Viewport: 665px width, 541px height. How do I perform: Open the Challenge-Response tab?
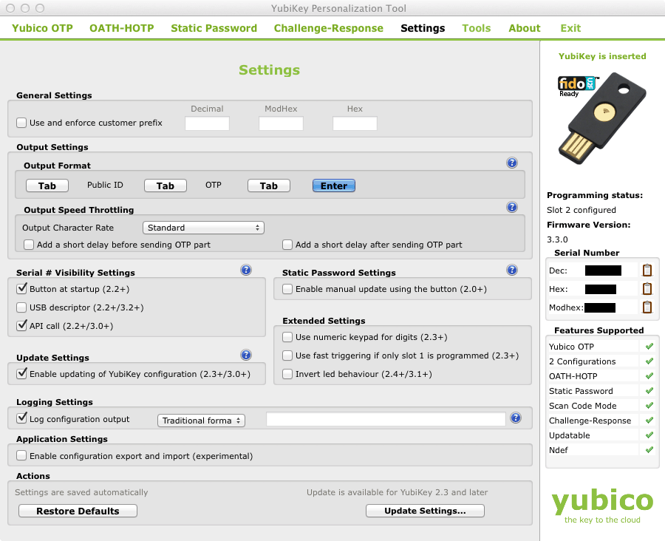329,28
